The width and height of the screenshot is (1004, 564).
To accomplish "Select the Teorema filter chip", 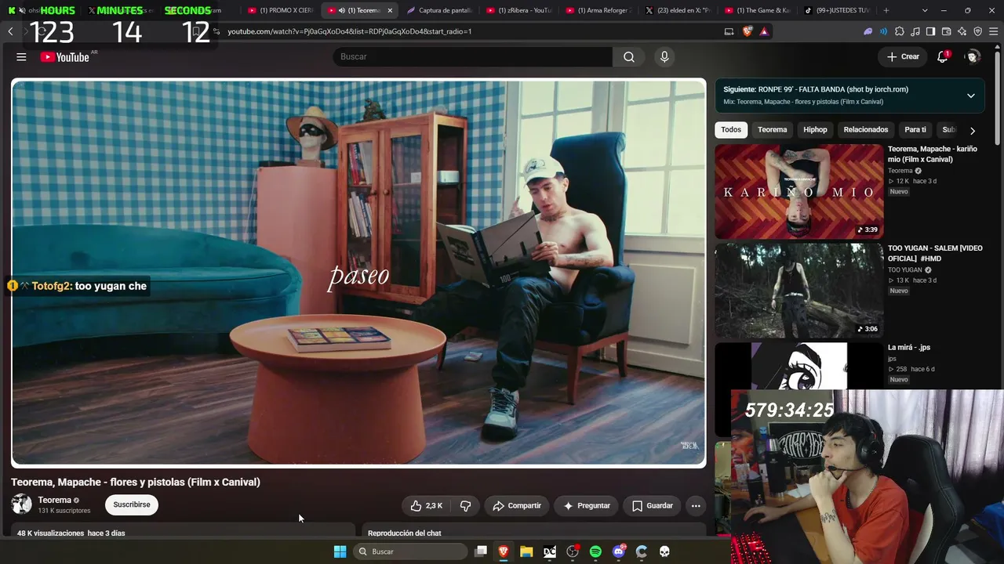I will click(773, 130).
